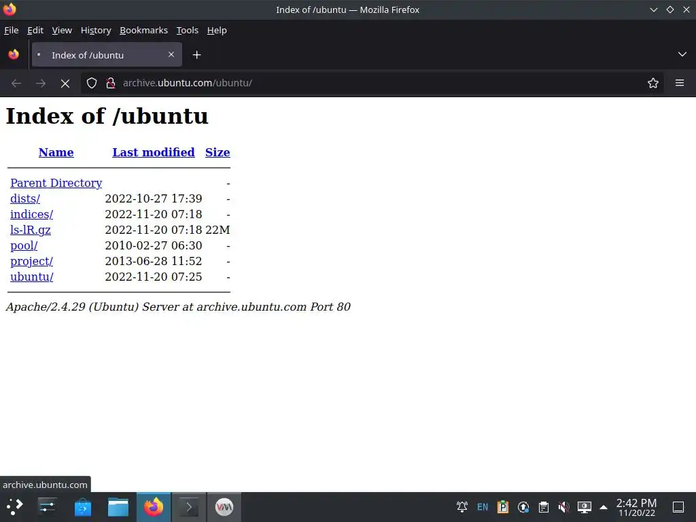
Task: Click the 2013-06-28 11:52 modified date
Action: click(154, 261)
